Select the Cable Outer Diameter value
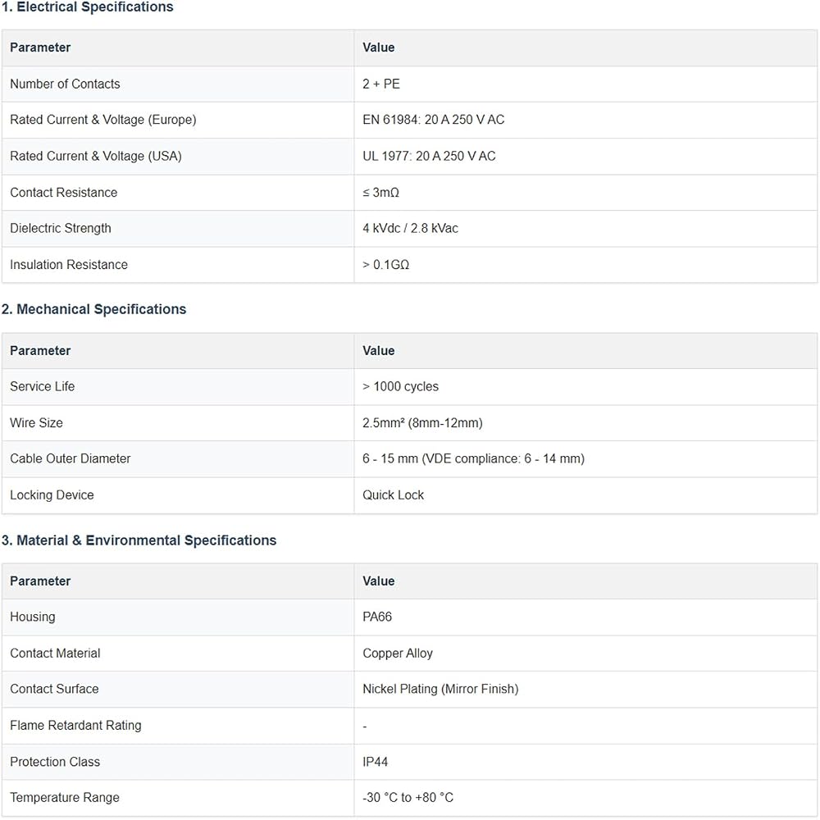 (473, 458)
